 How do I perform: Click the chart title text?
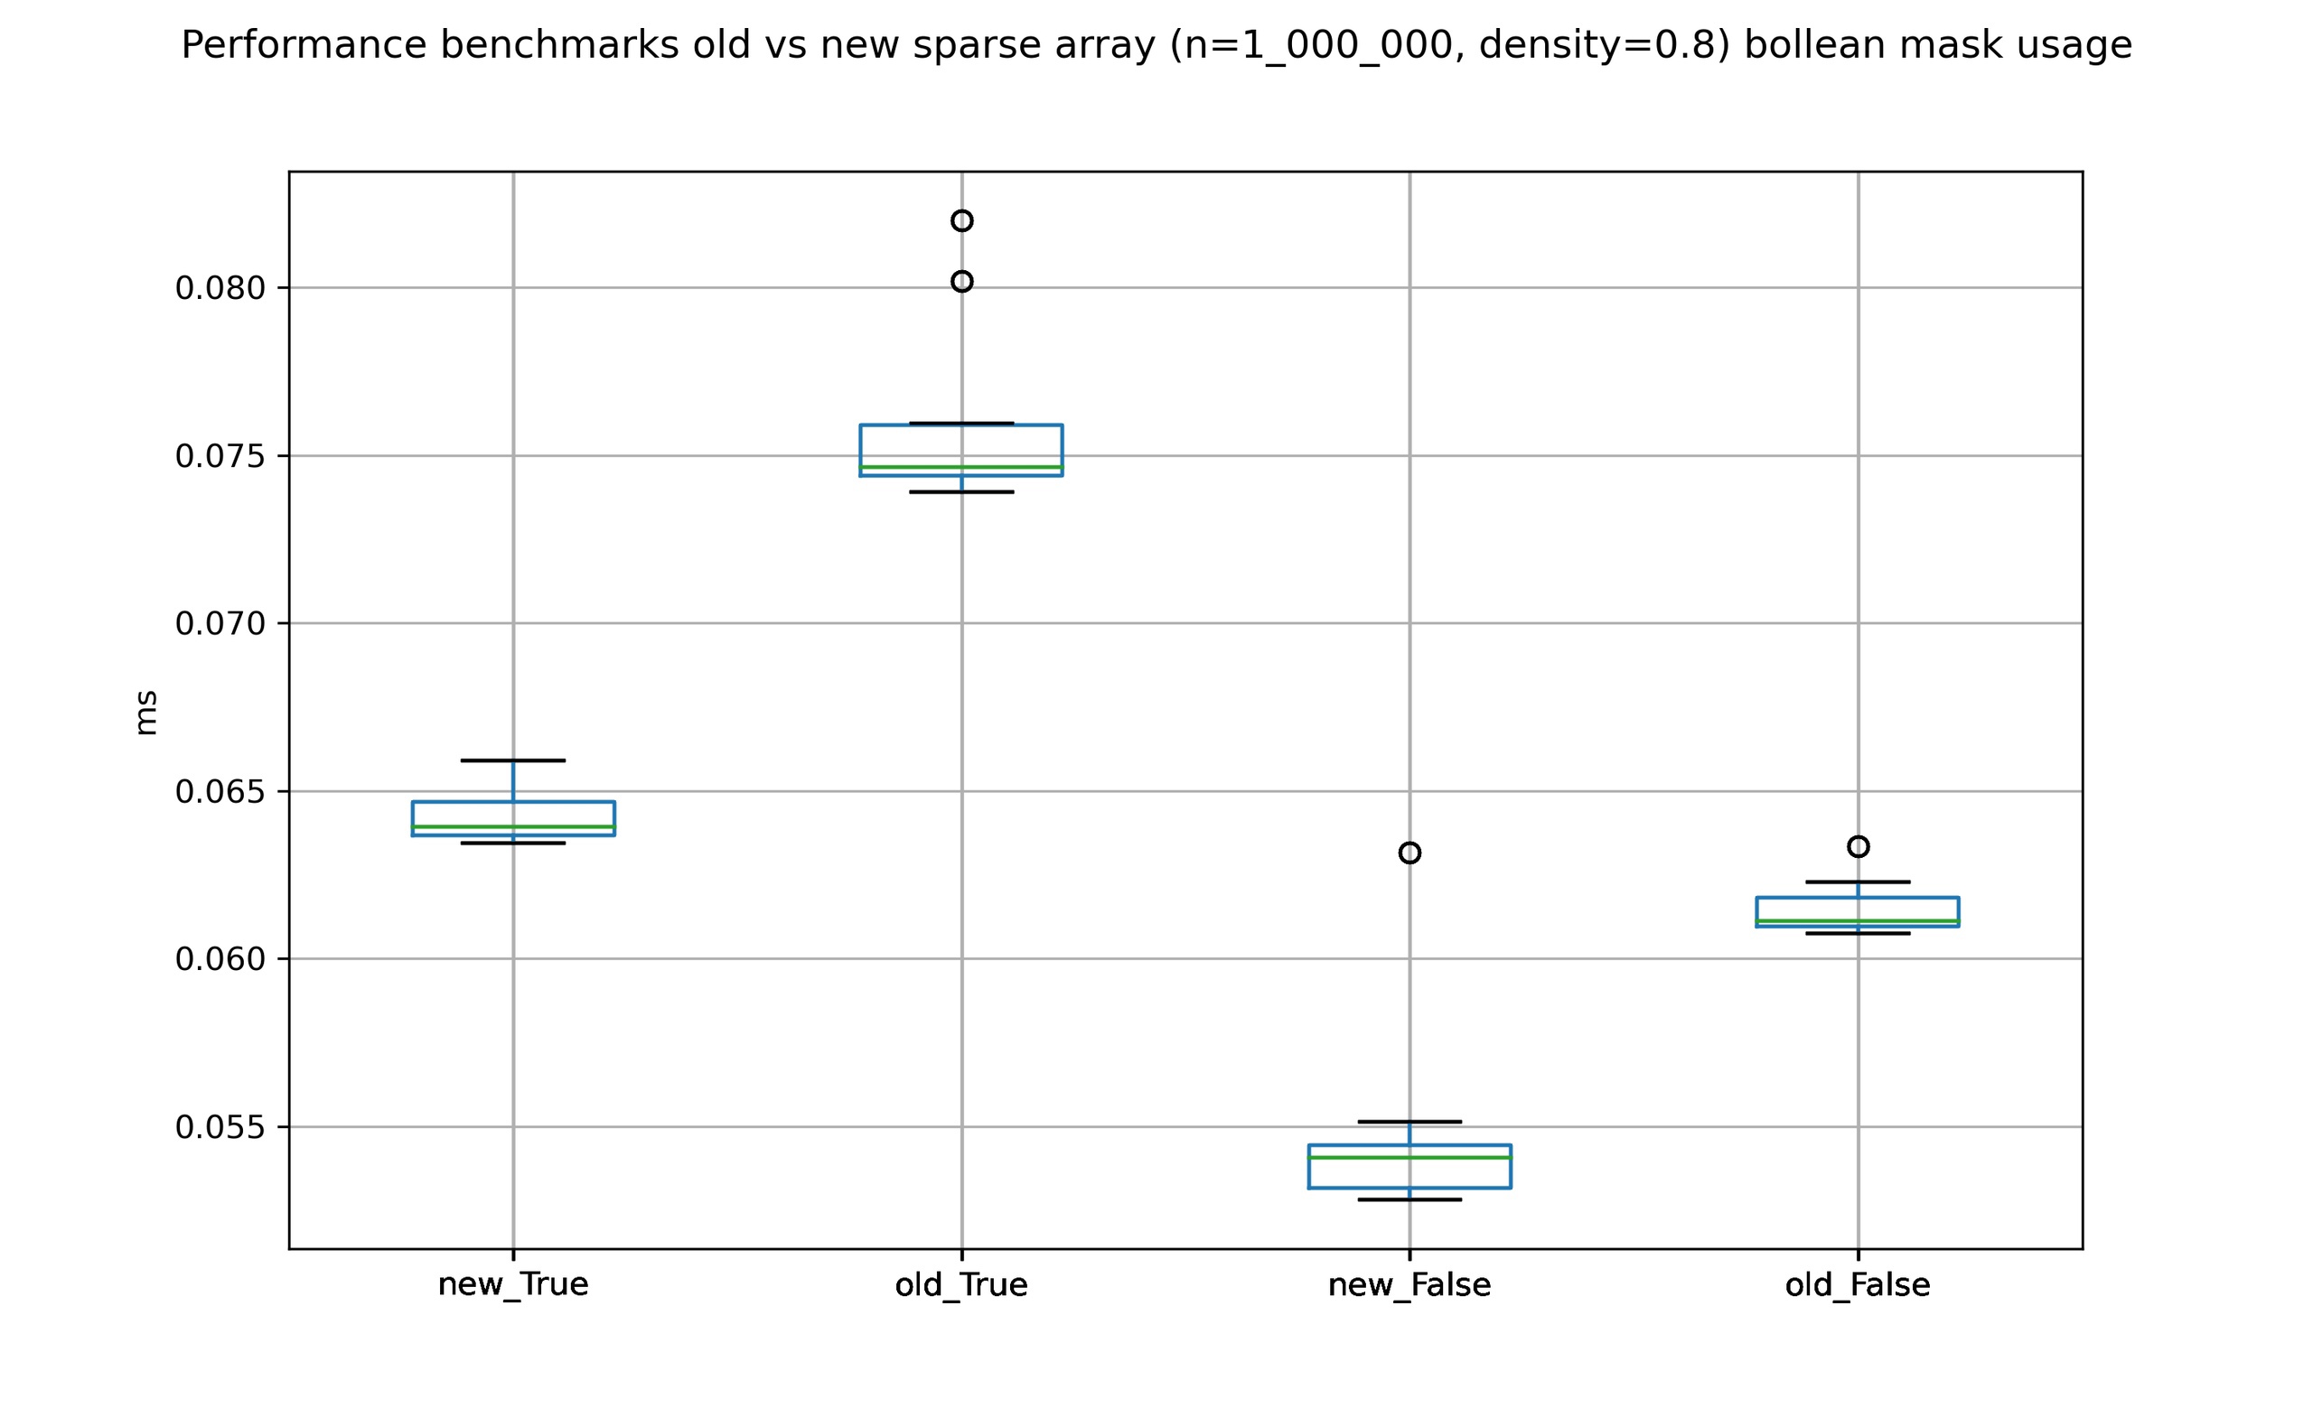[x=1156, y=45]
